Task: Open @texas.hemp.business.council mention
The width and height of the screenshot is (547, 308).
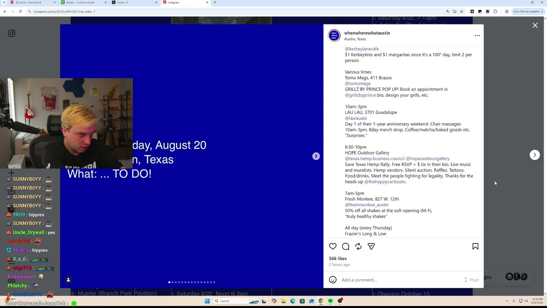Action: (x=375, y=159)
